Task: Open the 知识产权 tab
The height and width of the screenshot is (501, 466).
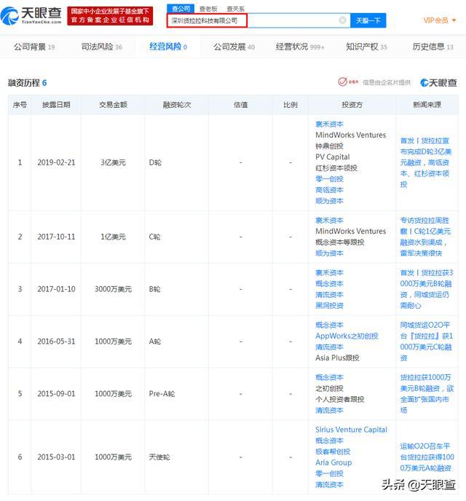Action: click(x=366, y=47)
